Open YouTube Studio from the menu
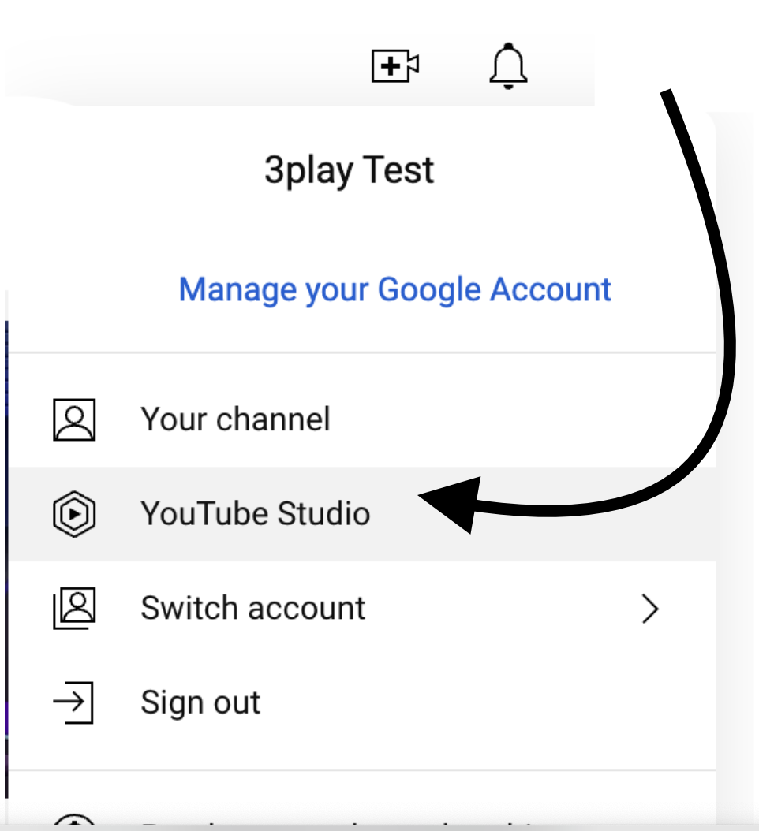 362,514
